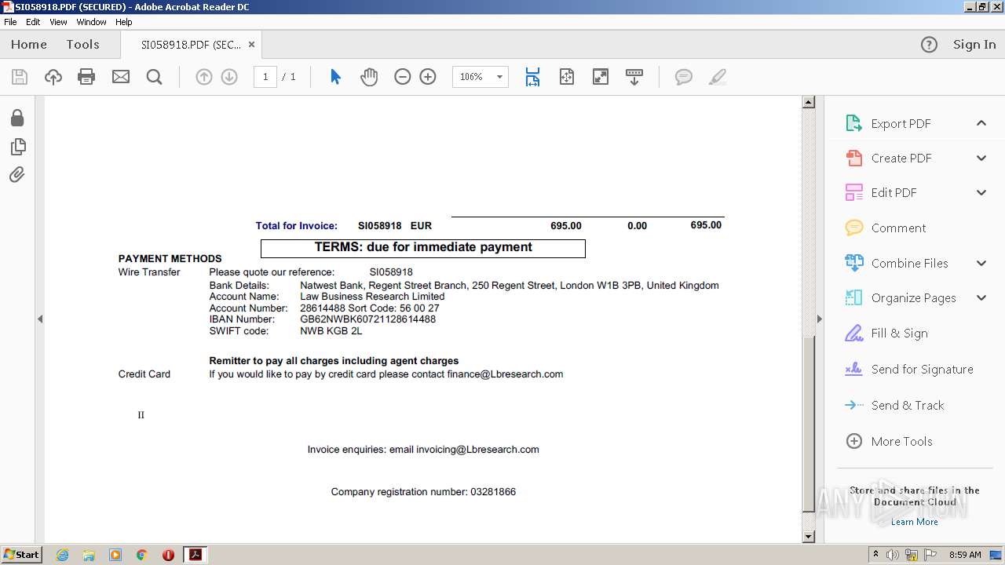View security settings lock icon
The width and height of the screenshot is (1005, 565).
pyautogui.click(x=17, y=118)
